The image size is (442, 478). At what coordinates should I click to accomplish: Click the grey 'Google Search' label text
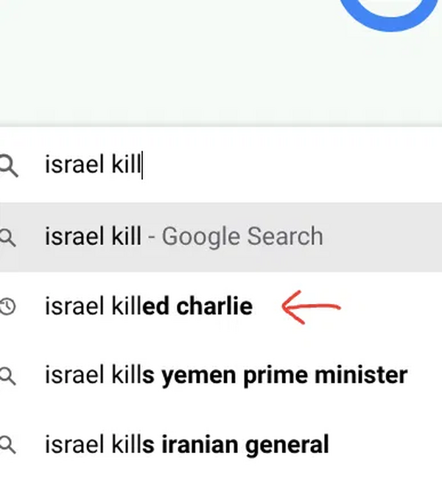pos(242,237)
